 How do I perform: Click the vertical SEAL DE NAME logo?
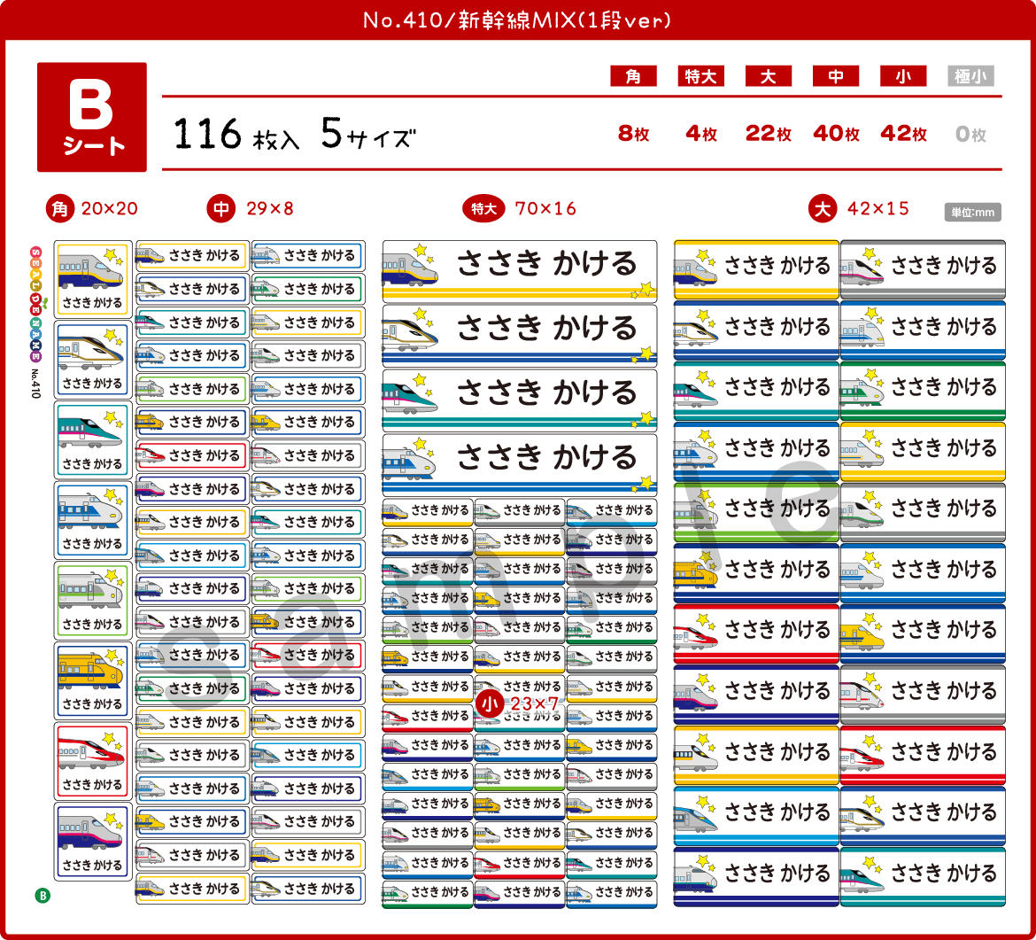click(x=35, y=304)
